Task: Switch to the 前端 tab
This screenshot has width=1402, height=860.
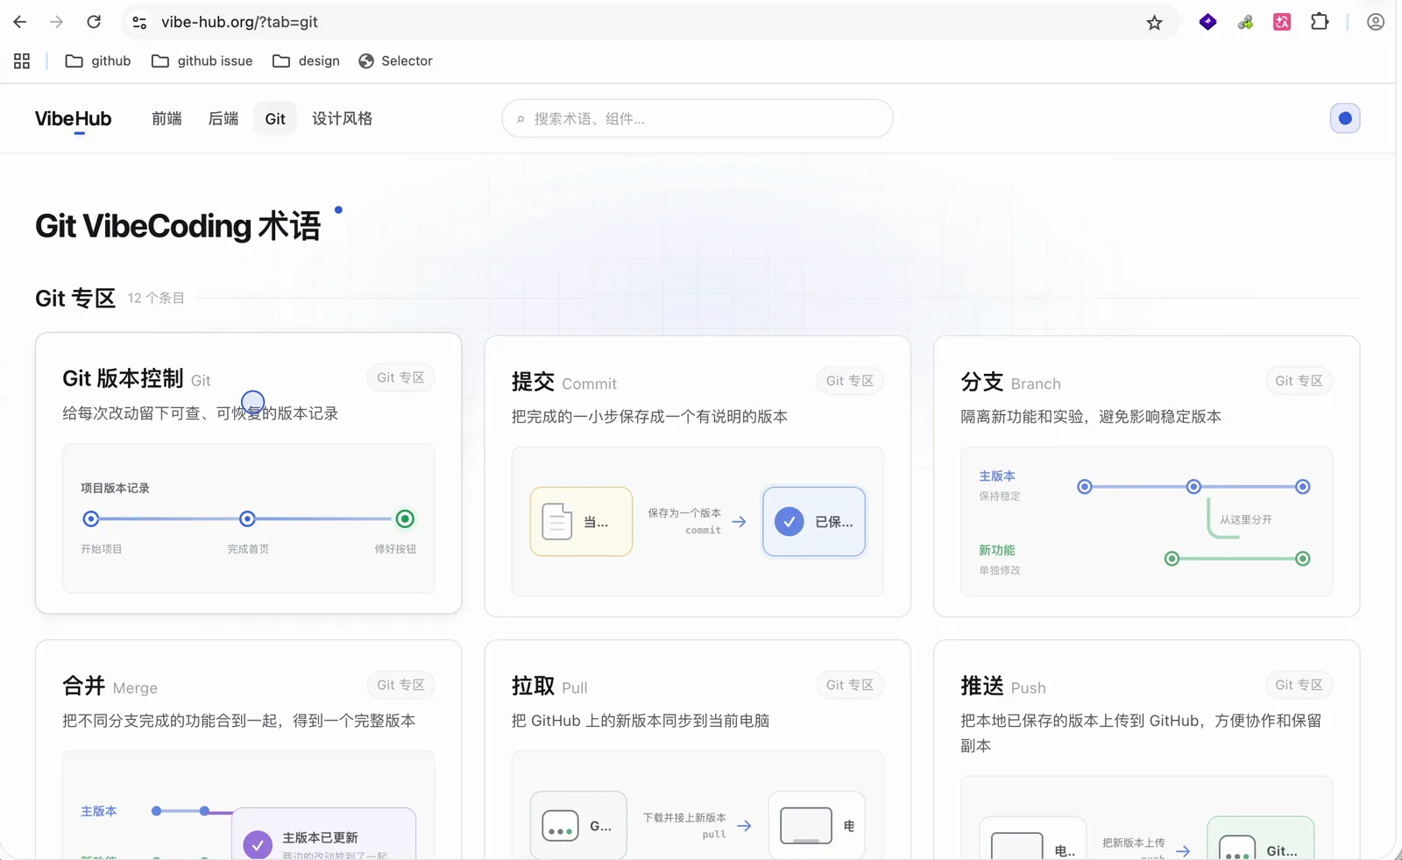Action: point(166,118)
